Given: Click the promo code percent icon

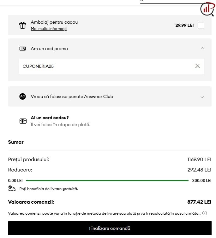Looking at the screenshot, I should pyautogui.click(x=22, y=49).
